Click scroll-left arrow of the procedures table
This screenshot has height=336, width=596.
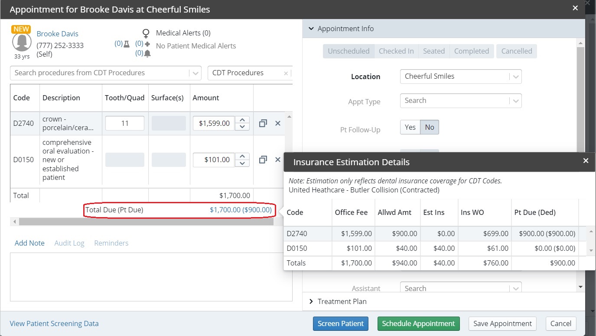coord(14,221)
